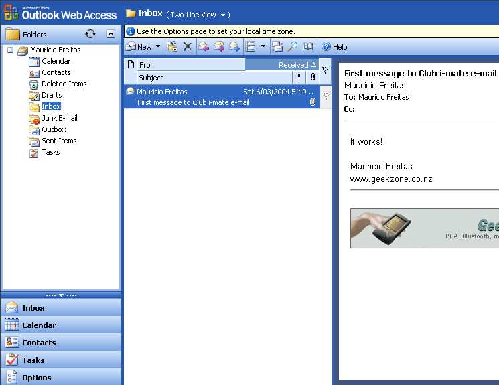Click the Tasks clipboard icon in tree
Image resolution: width=499 pixels, height=385 pixels.
[x=33, y=153]
